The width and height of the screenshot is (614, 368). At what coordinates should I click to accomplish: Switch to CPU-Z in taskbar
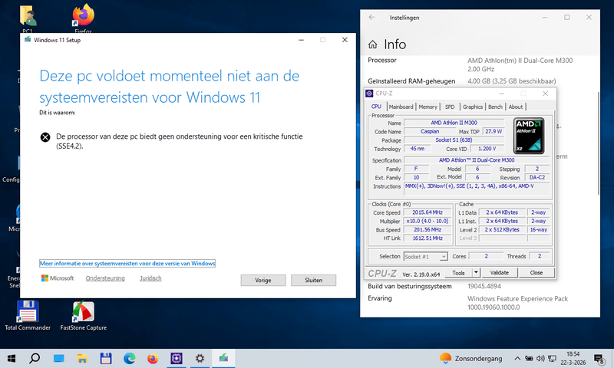pyautogui.click(x=177, y=358)
